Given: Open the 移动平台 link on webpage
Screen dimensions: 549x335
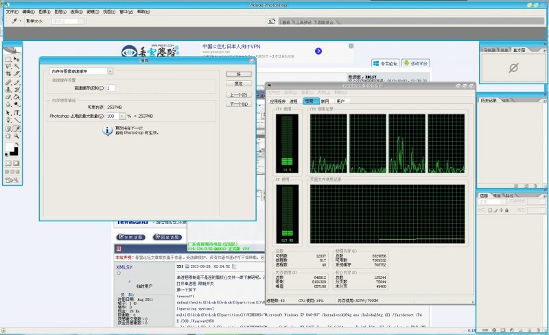Looking at the screenshot, I should click(416, 63).
